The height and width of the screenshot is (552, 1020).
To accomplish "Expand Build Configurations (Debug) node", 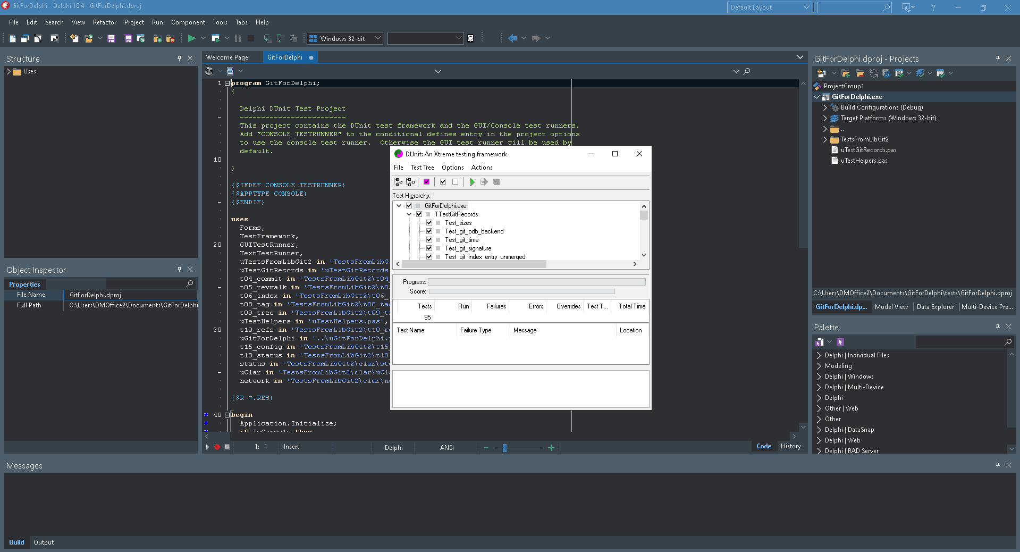I will [x=825, y=107].
